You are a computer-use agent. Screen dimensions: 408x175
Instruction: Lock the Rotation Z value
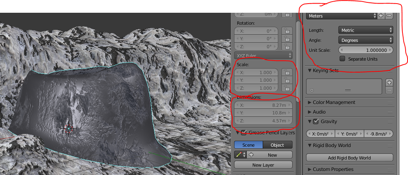click(287, 47)
